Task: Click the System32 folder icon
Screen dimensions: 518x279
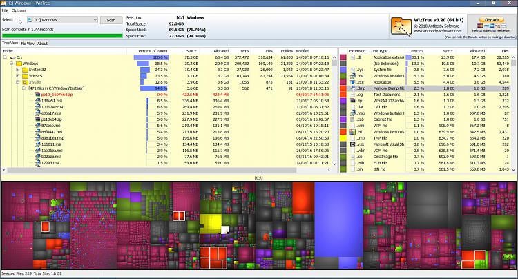Action: pyautogui.click(x=25, y=70)
